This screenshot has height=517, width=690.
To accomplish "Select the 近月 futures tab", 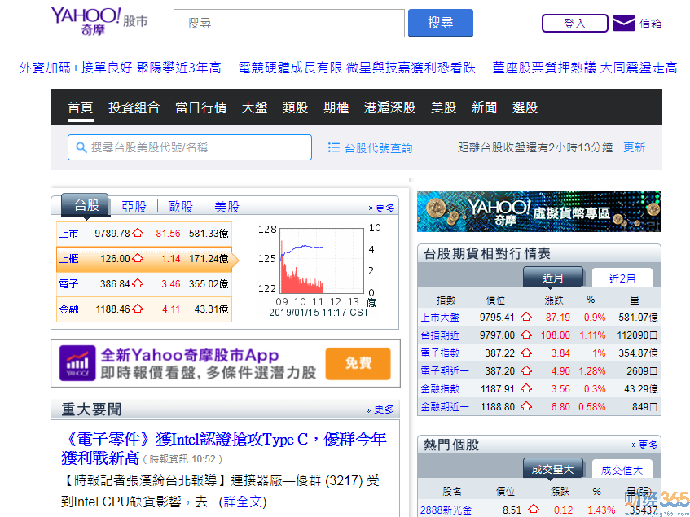I will click(x=553, y=278).
